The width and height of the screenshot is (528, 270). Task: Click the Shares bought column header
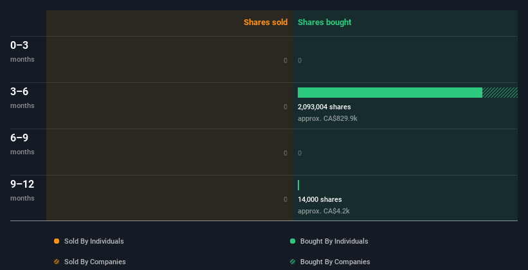(x=325, y=22)
